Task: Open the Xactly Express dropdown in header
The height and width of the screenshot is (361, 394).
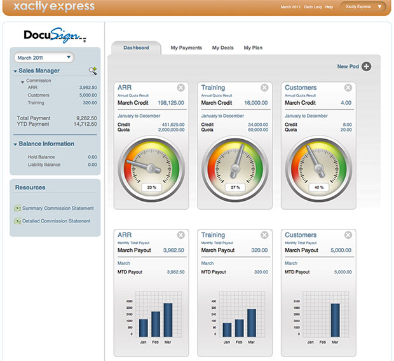Action: click(x=363, y=6)
